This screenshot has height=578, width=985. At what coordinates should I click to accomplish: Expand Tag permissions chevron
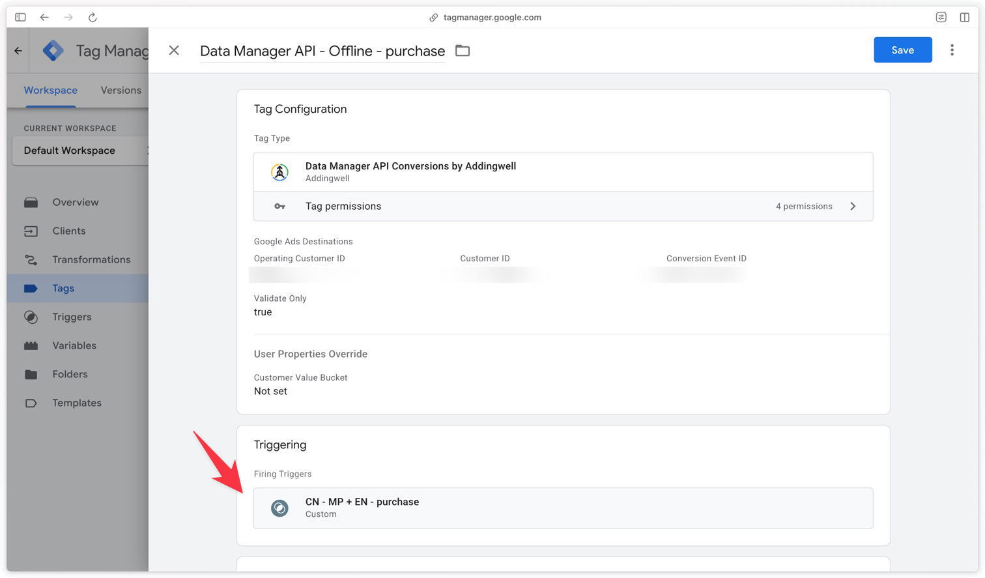click(853, 206)
